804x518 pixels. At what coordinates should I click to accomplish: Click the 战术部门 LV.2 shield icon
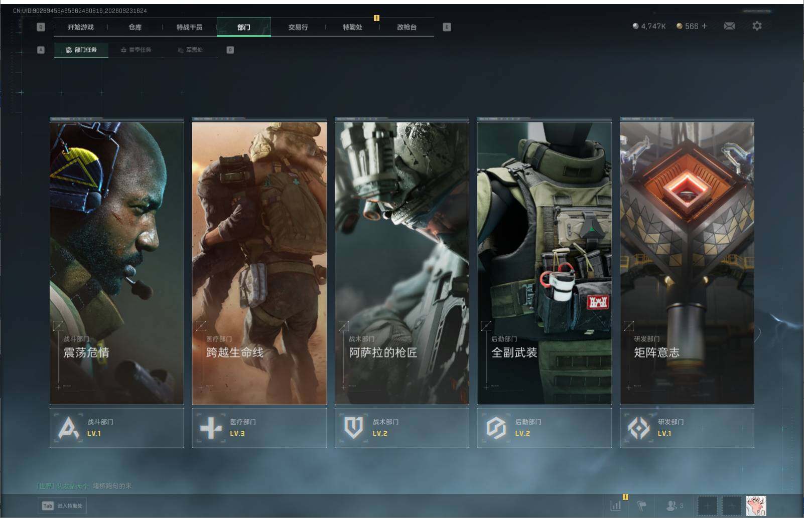coord(353,428)
